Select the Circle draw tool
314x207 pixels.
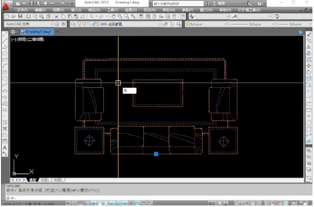point(5,72)
